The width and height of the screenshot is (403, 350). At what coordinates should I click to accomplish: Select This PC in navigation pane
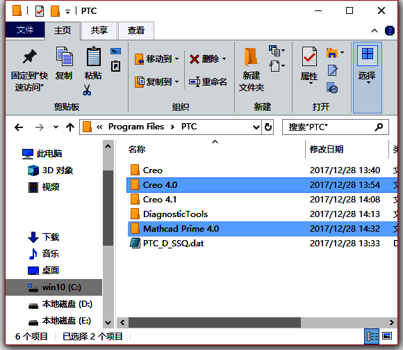pyautogui.click(x=42, y=154)
